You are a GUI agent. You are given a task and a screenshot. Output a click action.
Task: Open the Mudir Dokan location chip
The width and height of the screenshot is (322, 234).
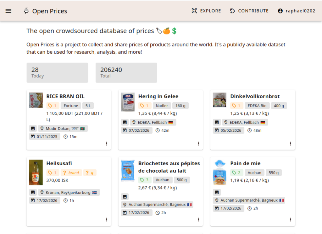click(63, 128)
